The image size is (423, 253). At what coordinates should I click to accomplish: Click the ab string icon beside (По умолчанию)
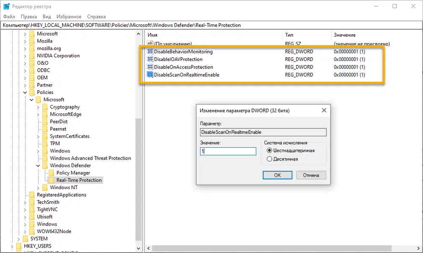pos(150,44)
